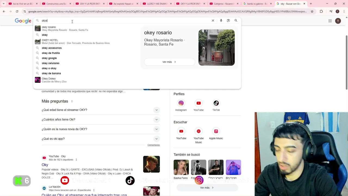Expand '¿Quién es la nueva novia de OKY?'

pos(101,129)
